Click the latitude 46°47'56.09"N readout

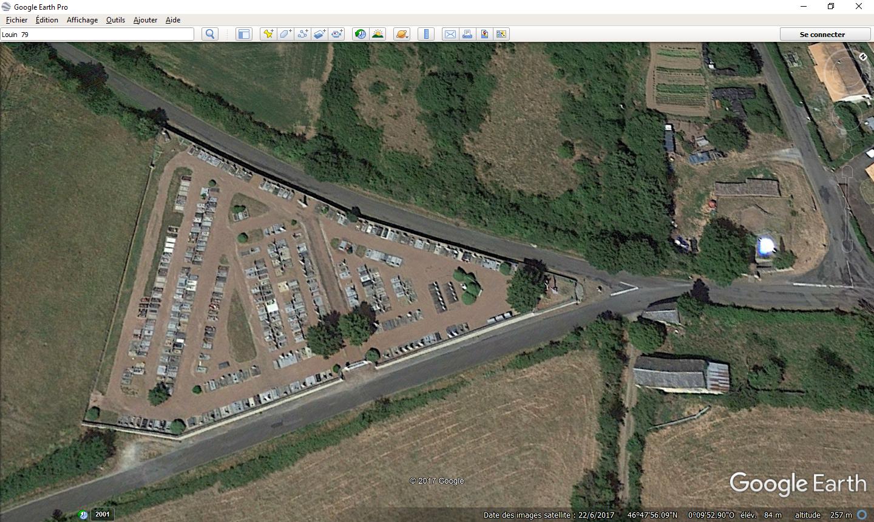652,515
